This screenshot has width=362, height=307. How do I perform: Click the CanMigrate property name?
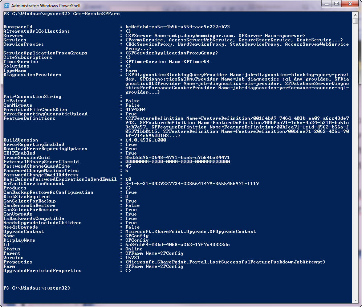[18, 105]
